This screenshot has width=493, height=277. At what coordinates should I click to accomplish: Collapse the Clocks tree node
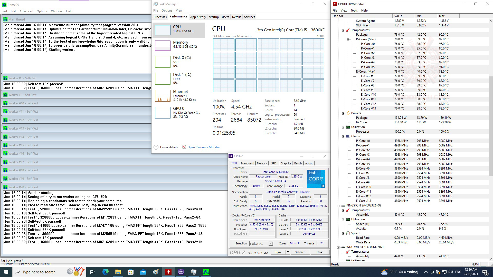(x=343, y=136)
